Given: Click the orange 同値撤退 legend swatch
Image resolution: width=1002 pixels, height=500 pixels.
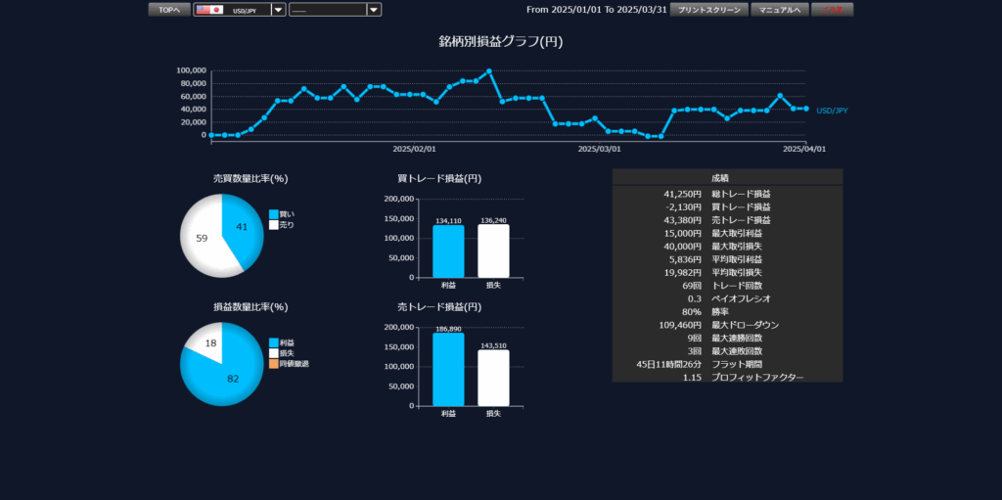Looking at the screenshot, I should pyautogui.click(x=274, y=364).
